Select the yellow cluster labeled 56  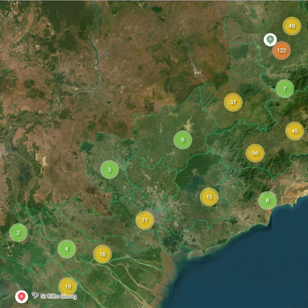coord(255,153)
